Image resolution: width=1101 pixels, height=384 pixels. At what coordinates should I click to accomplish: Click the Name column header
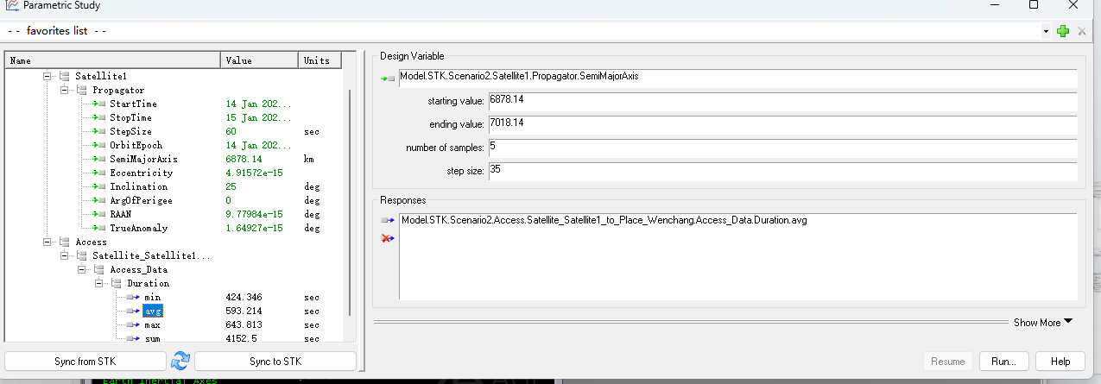[113, 60]
